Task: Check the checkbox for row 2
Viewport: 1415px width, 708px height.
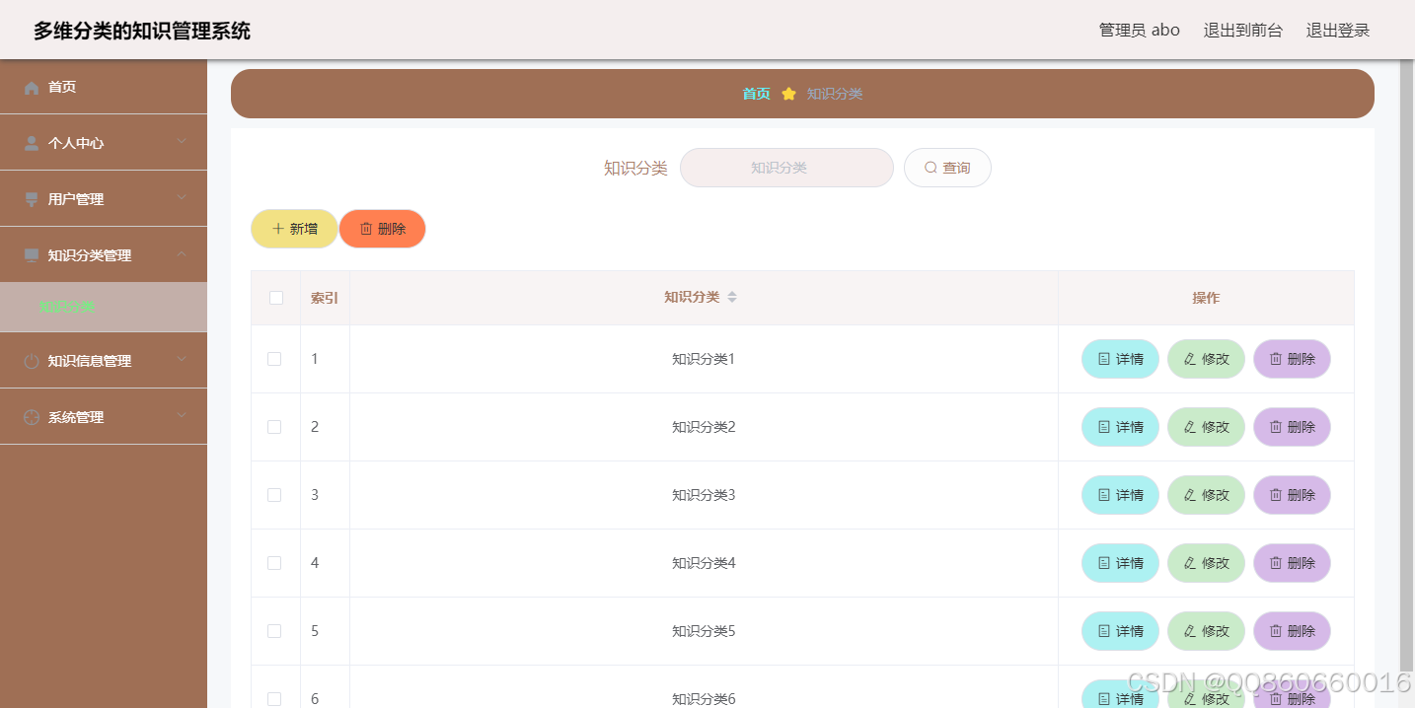Action: coord(274,427)
